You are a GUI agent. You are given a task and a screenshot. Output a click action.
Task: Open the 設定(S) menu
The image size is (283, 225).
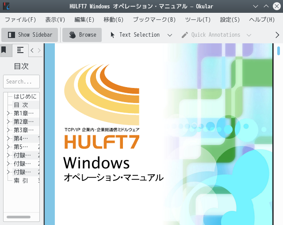click(230, 19)
